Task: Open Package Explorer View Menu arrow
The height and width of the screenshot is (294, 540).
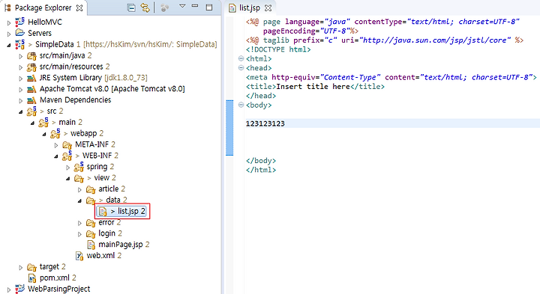Action: (x=182, y=6)
